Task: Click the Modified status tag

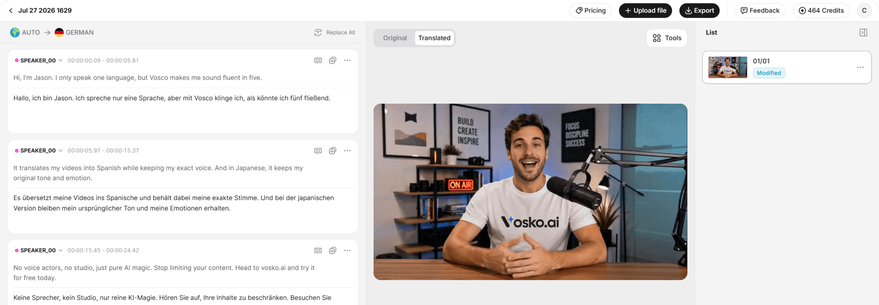Action: [x=769, y=73]
